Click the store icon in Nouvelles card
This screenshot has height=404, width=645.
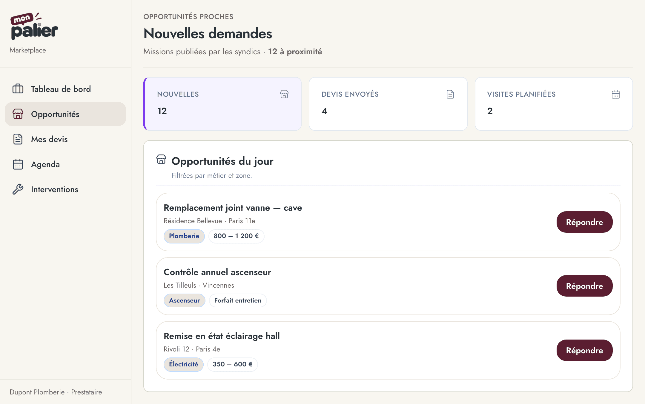click(284, 94)
